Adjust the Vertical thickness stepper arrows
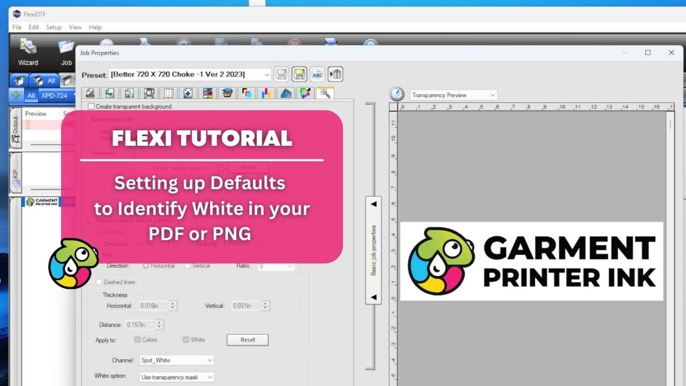This screenshot has width=686, height=386. [x=266, y=306]
